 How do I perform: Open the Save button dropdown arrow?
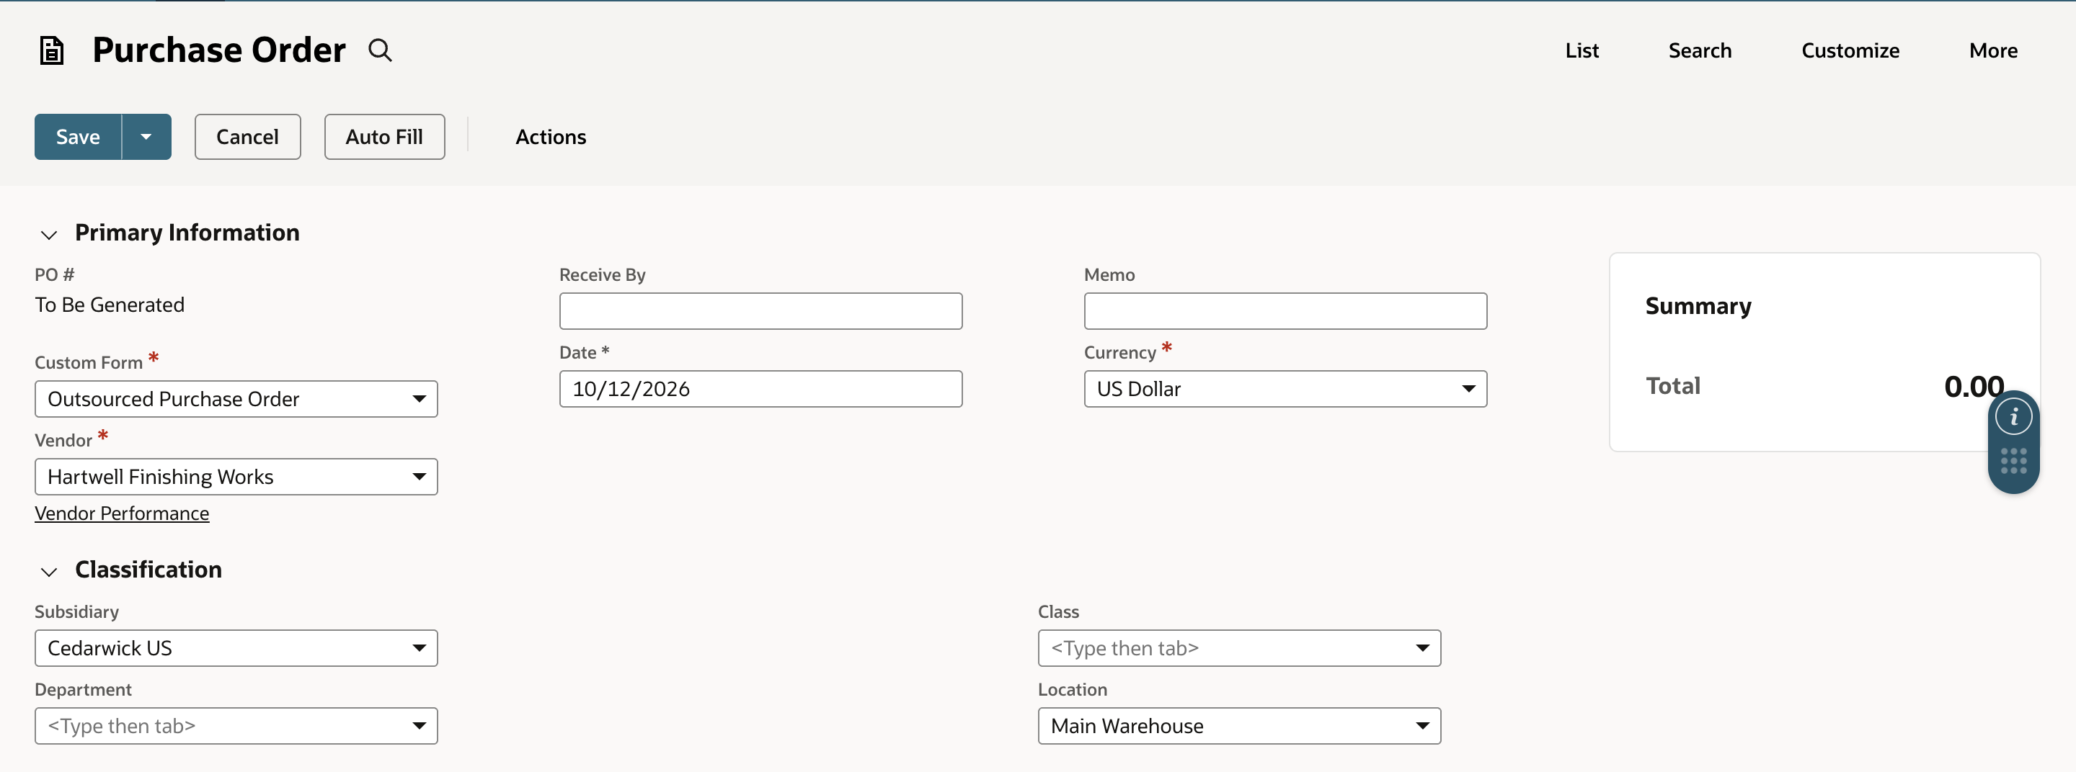coord(146,137)
